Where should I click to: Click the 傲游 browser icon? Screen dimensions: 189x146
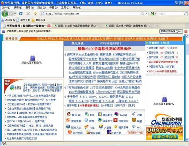[86, 120]
